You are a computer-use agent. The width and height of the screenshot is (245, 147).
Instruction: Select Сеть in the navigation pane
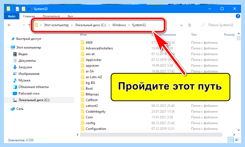coord(20,109)
